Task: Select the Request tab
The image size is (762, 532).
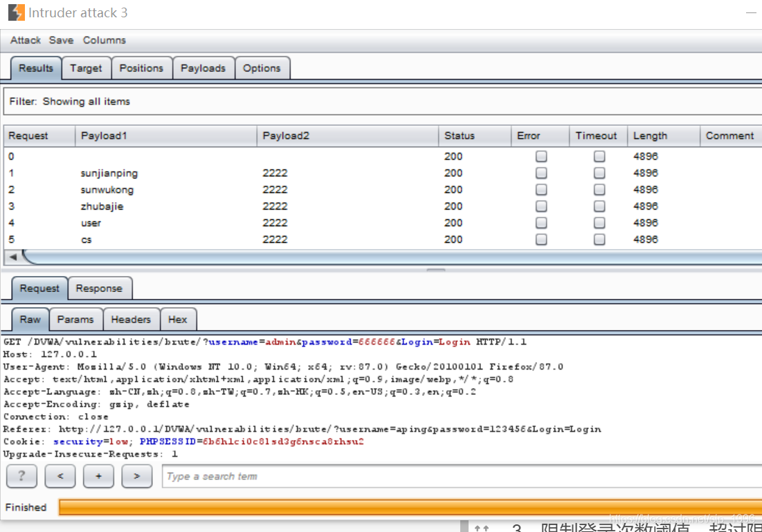Action: [39, 288]
